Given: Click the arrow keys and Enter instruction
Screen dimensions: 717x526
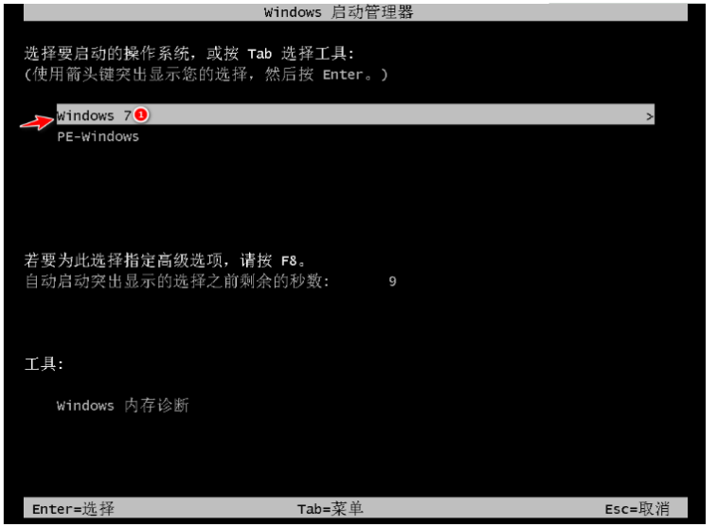Looking at the screenshot, I should pos(206,74).
